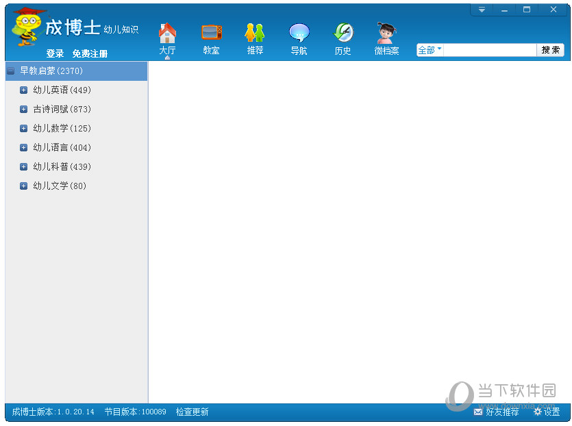Select 幼儿文学(80) in the tree
Screen dimensions: 572x426
[60, 186]
